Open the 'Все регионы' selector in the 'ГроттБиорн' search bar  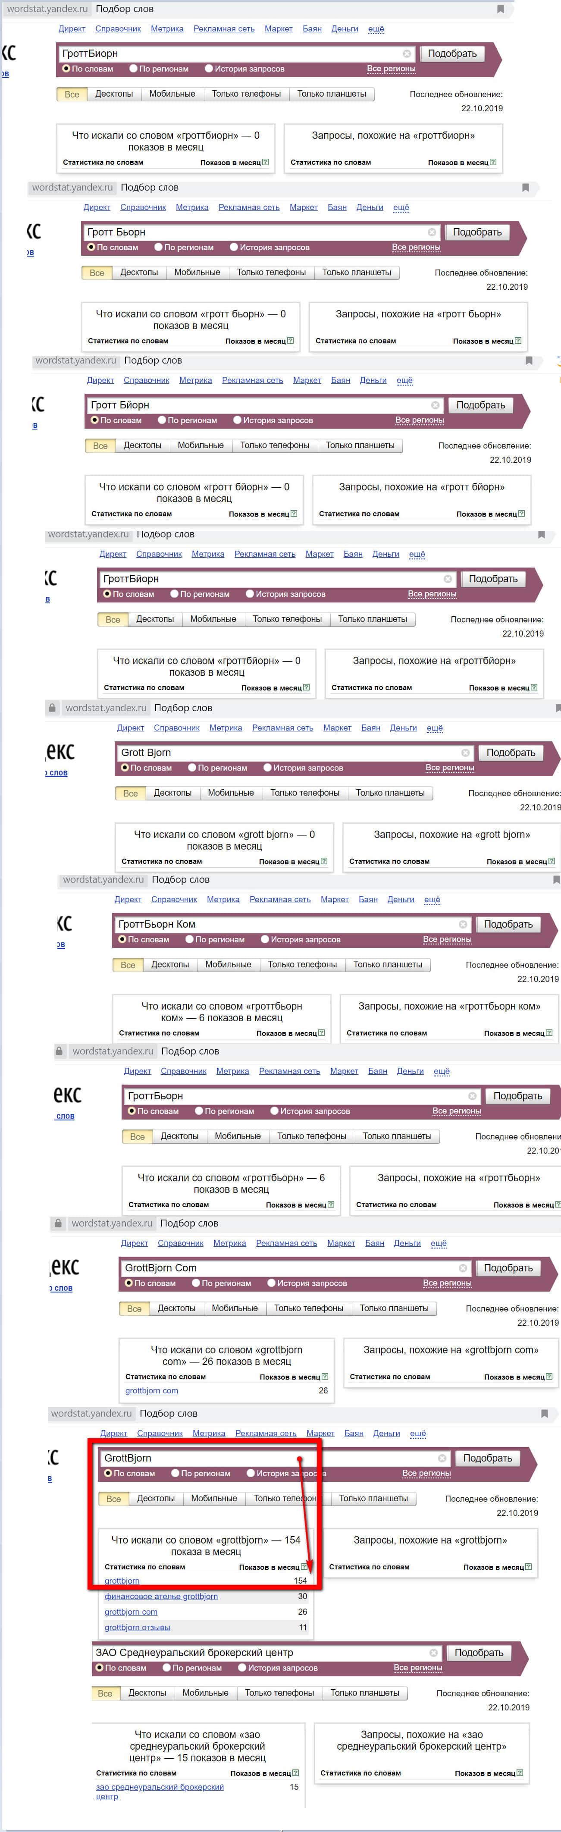click(391, 69)
